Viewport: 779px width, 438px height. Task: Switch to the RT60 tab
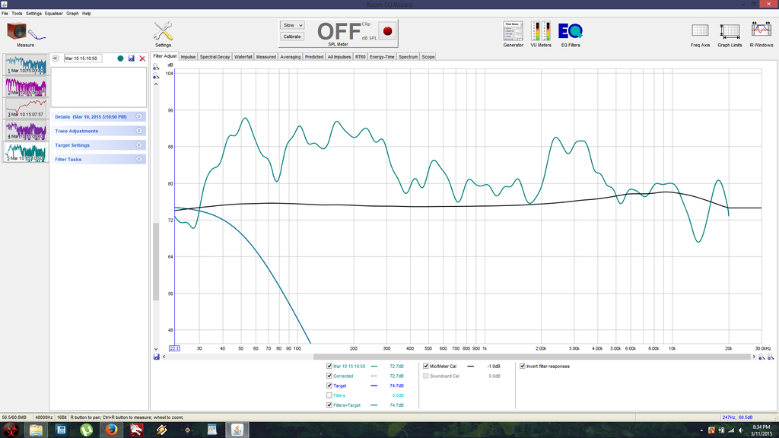(x=360, y=56)
